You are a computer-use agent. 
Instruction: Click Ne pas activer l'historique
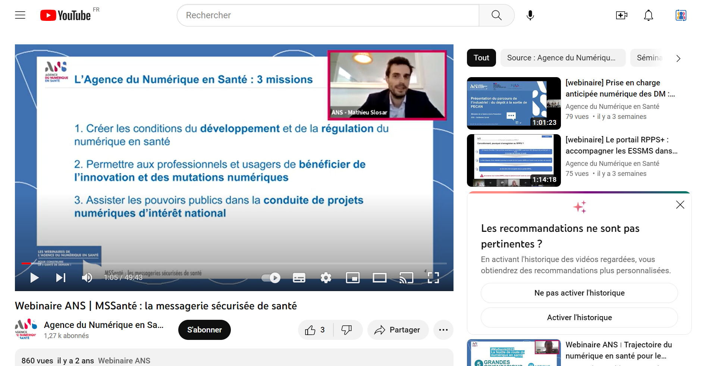pyautogui.click(x=579, y=293)
